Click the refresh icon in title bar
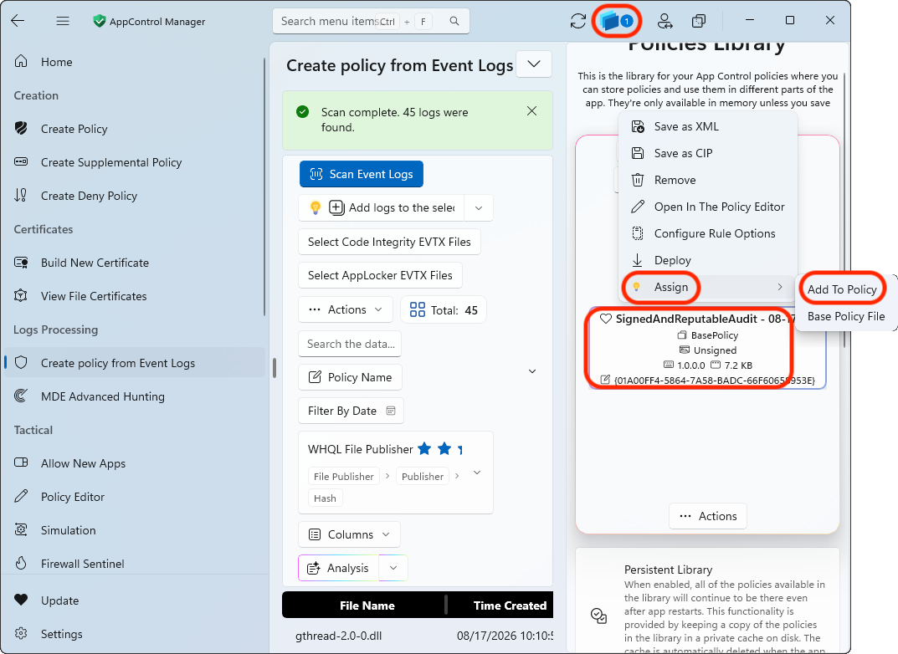Screen dimensions: 898x654 (x=577, y=21)
